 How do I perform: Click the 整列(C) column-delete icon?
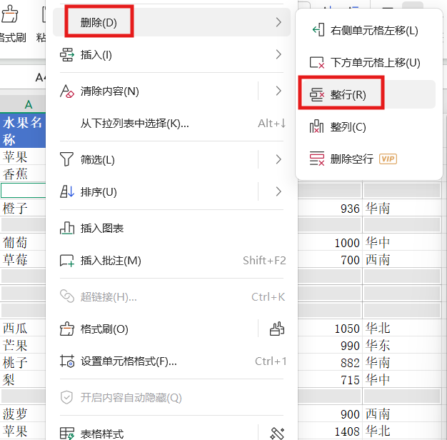[x=317, y=126]
